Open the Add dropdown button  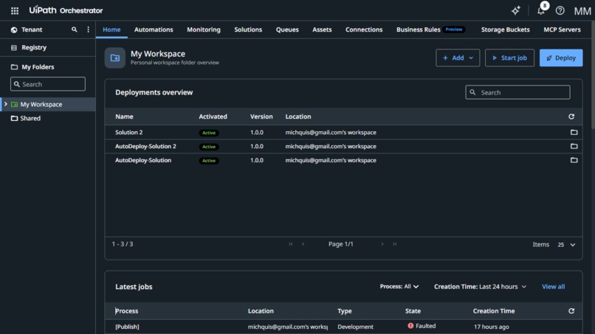(x=458, y=58)
